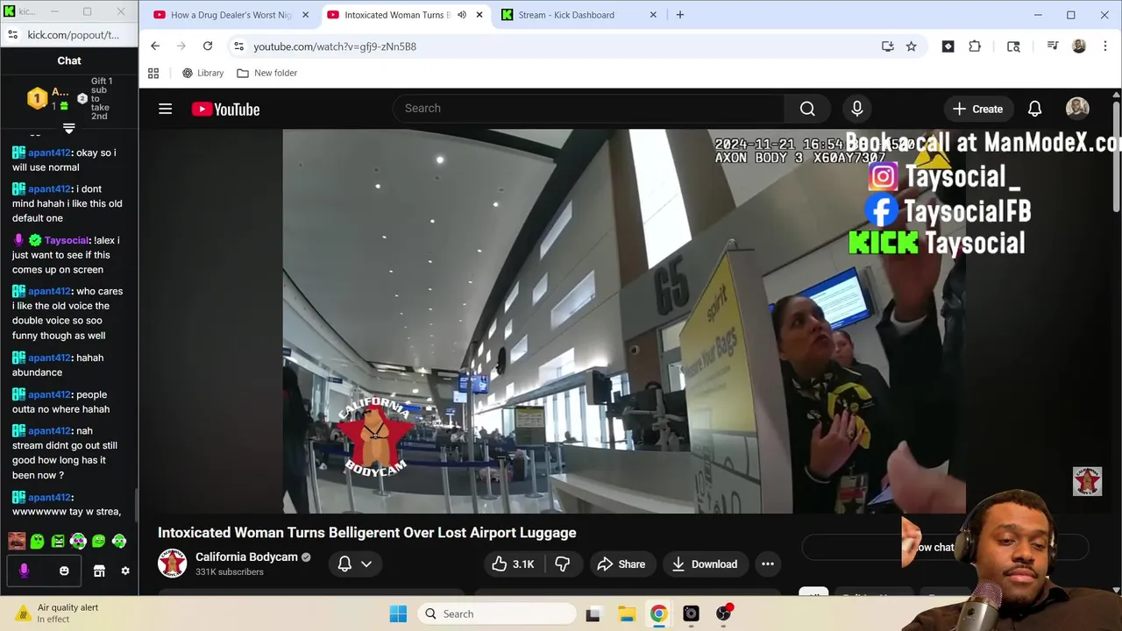The width and height of the screenshot is (1122, 631).
Task: Click the Download button
Action: (705, 564)
